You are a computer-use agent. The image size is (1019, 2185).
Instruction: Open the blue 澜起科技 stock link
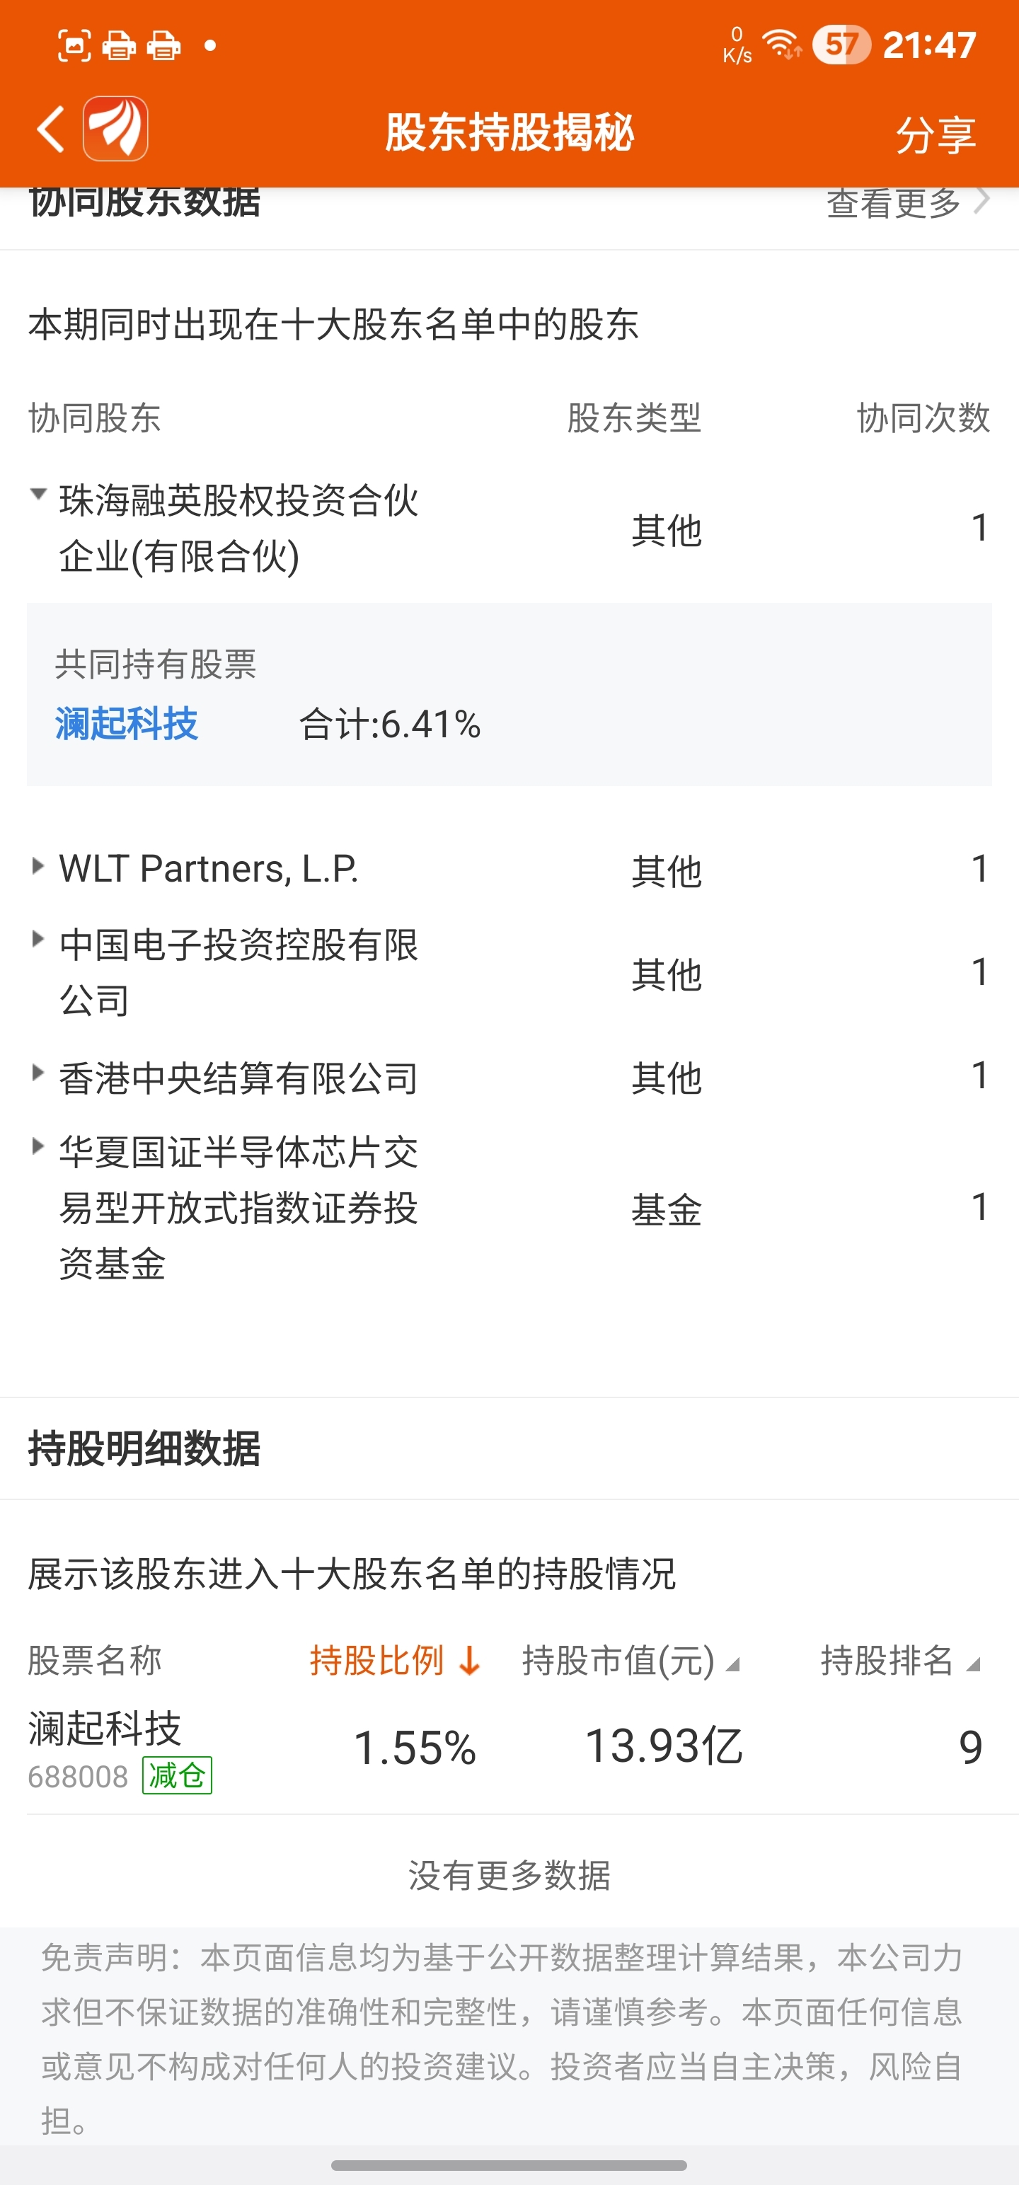pos(127,725)
